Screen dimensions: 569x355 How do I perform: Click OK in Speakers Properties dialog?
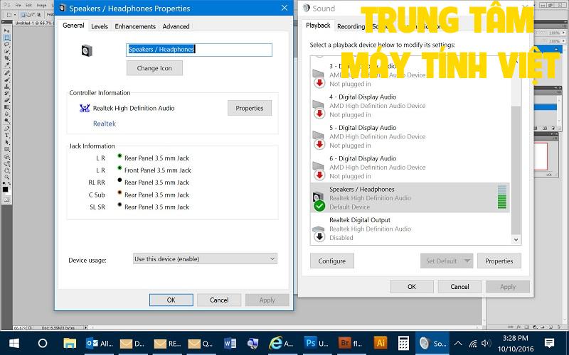point(171,300)
